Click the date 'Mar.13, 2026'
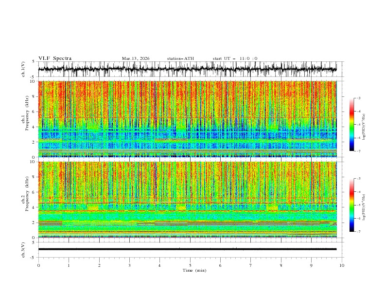 pyautogui.click(x=136, y=58)
